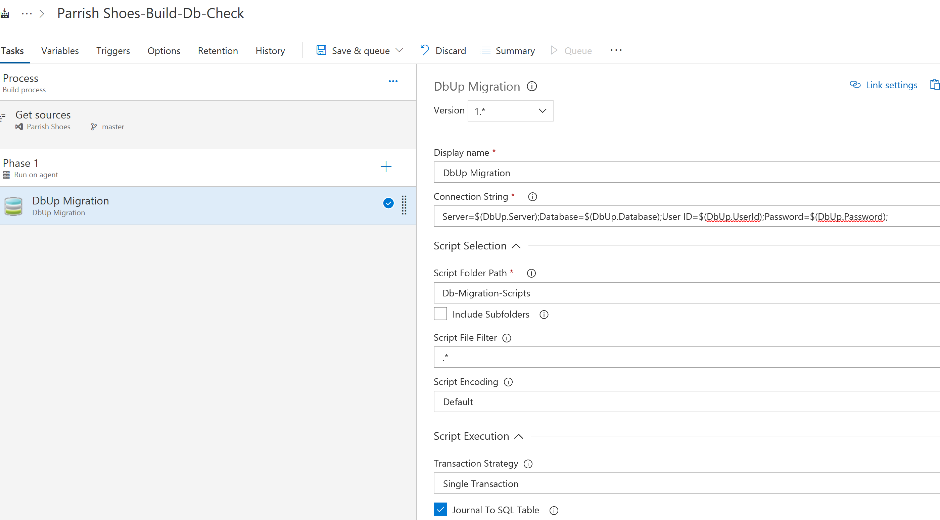Open the Version dropdown
Image resolution: width=940 pixels, height=520 pixels.
point(510,111)
